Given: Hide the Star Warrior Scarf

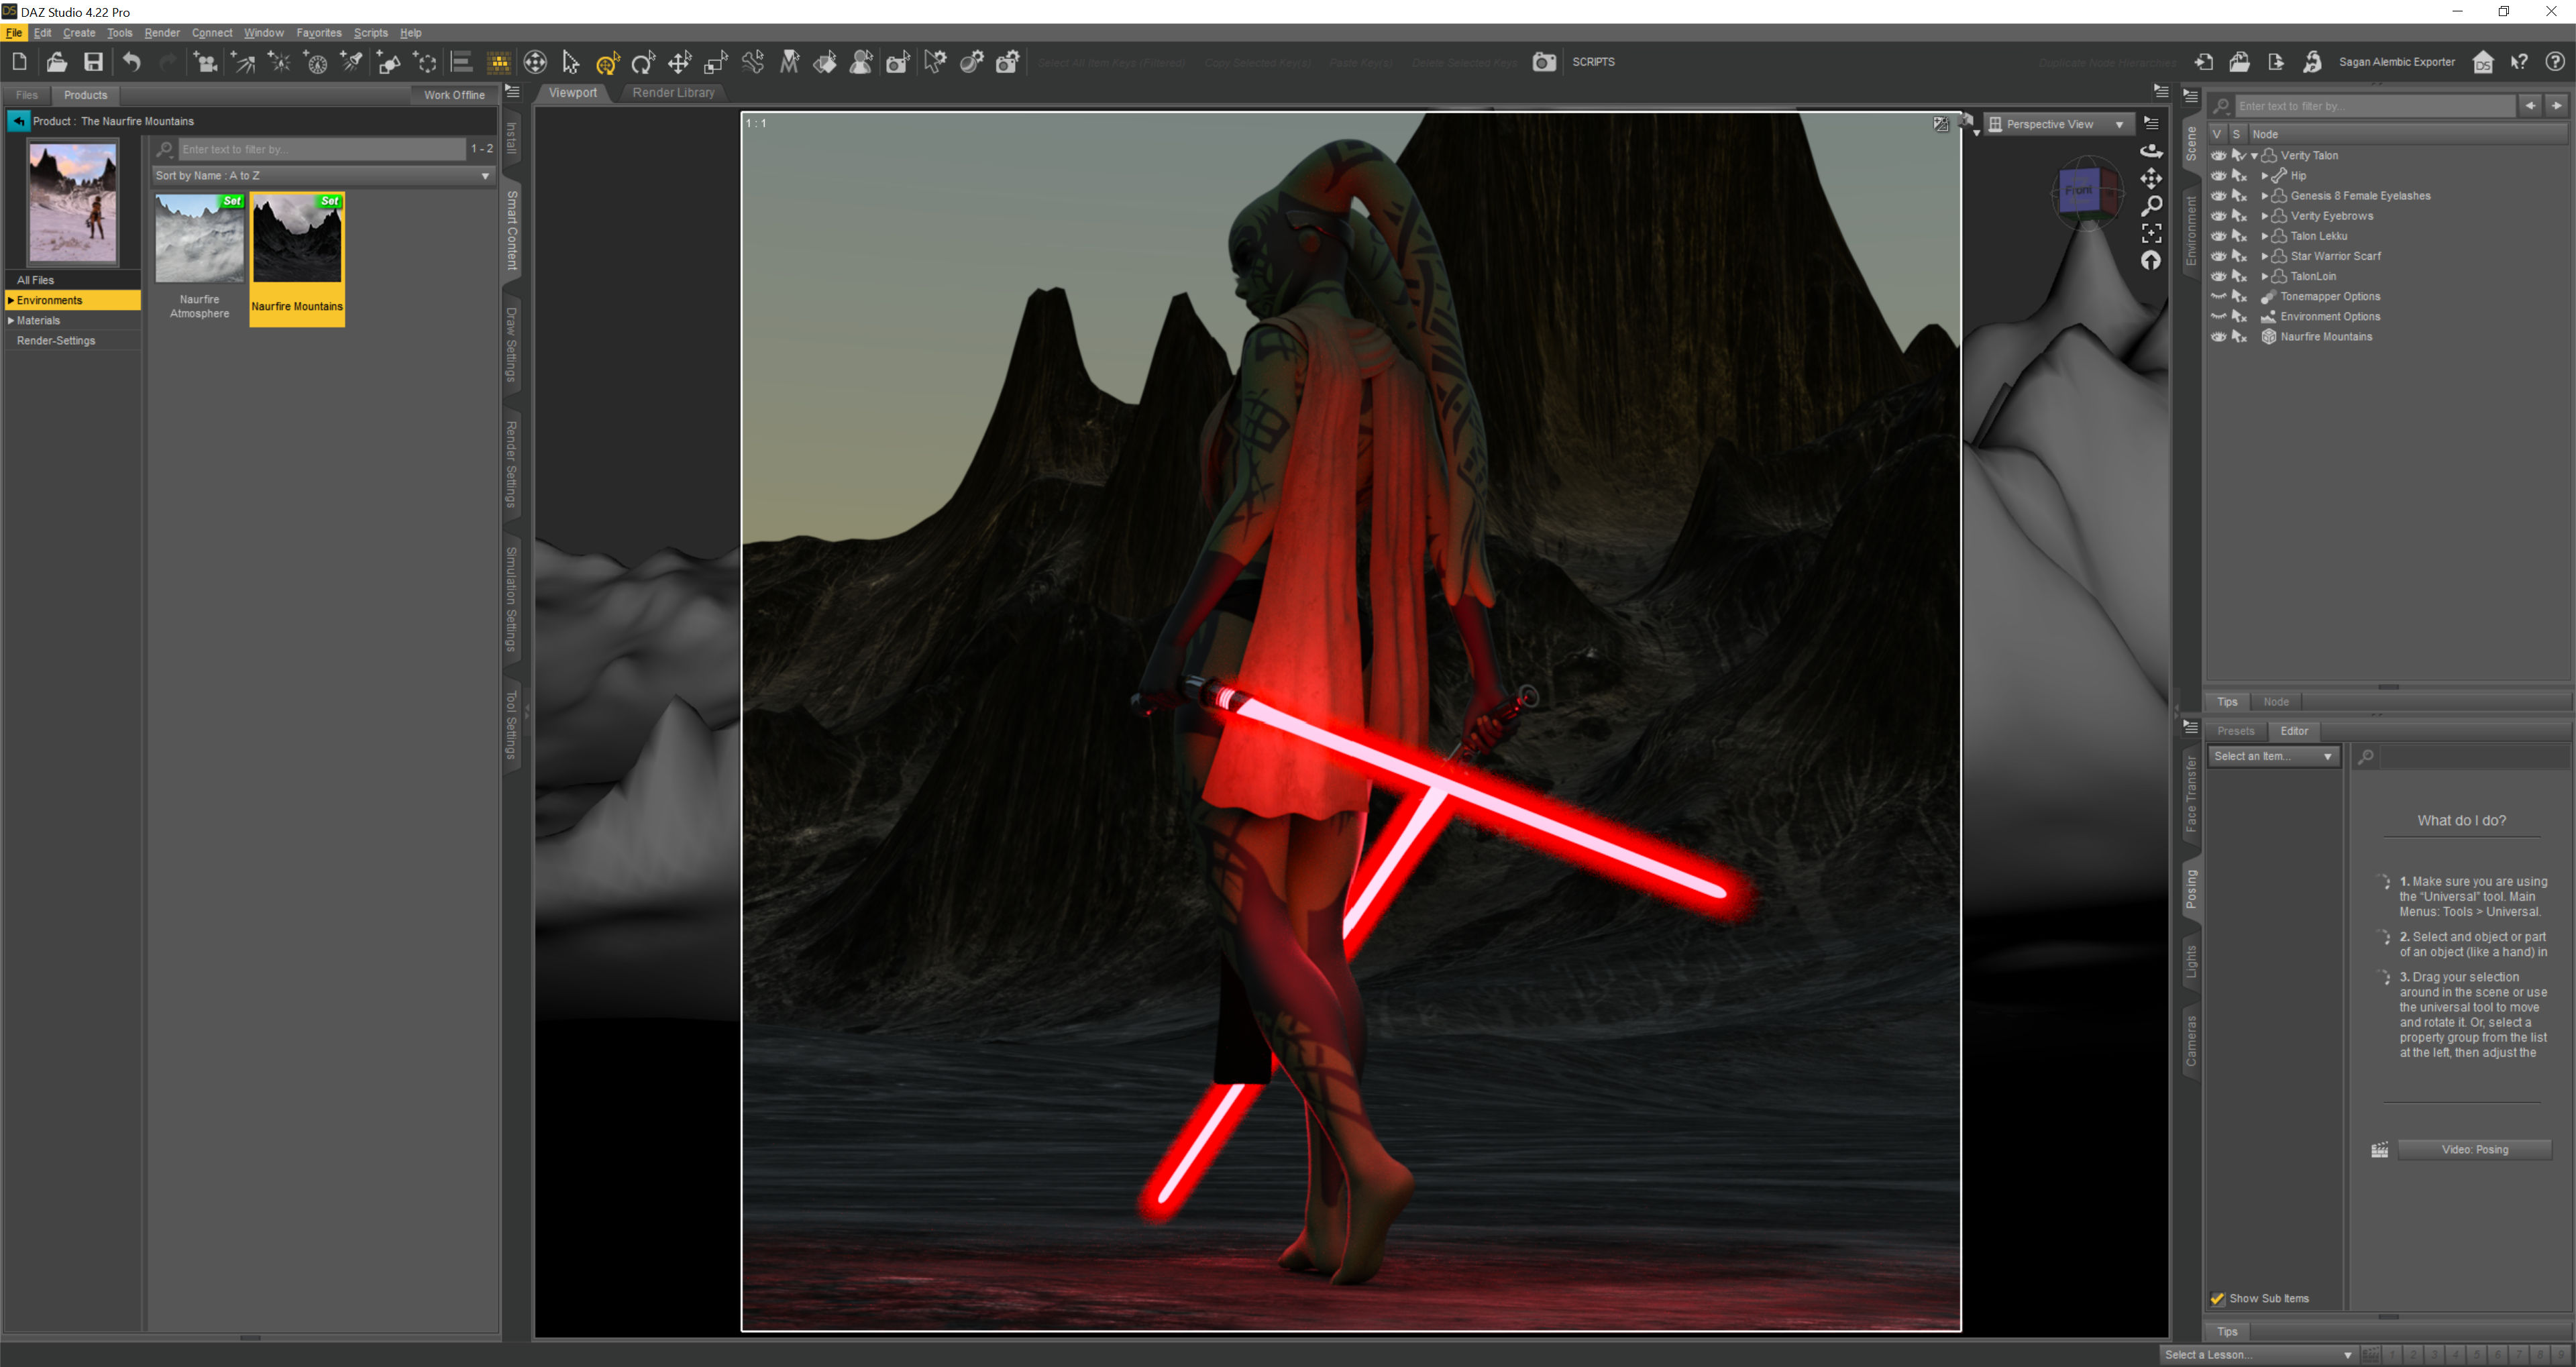Looking at the screenshot, I should 2218,256.
